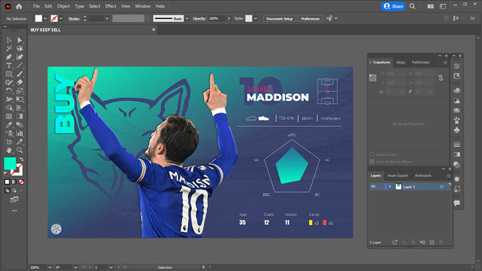Select the Blend tool
482x271 pixels.
tap(20, 125)
